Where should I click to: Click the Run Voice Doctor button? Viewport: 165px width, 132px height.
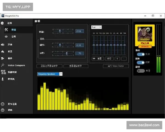click(x=116, y=66)
